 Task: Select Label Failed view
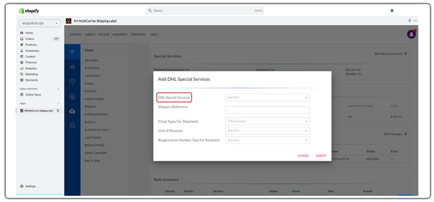click(92, 137)
